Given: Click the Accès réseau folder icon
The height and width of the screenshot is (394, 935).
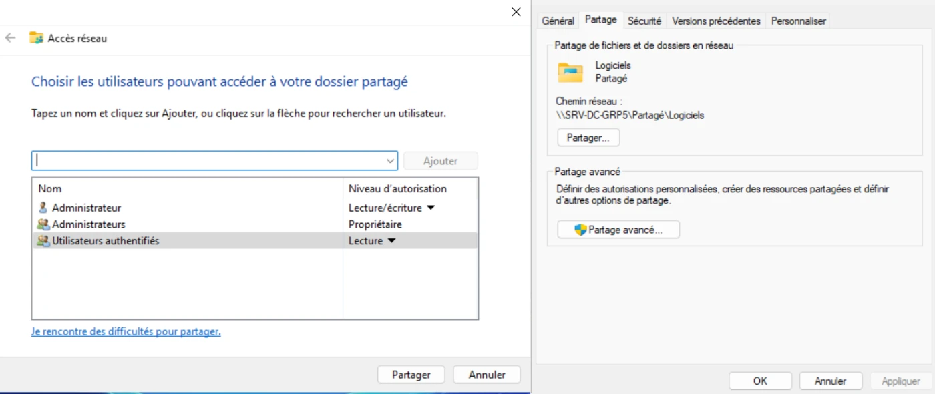Looking at the screenshot, I should [x=36, y=38].
